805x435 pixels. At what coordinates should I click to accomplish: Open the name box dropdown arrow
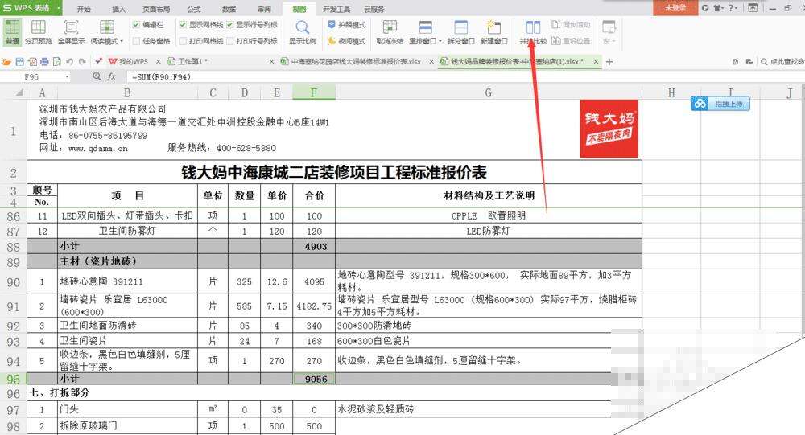click(67, 76)
